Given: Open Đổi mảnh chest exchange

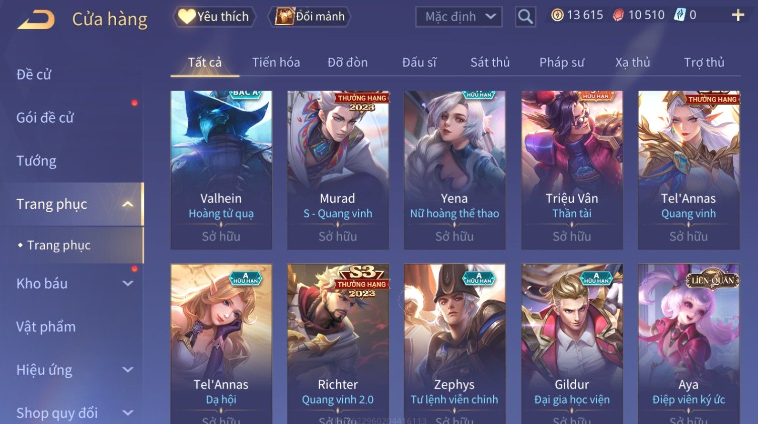Looking at the screenshot, I should [310, 17].
